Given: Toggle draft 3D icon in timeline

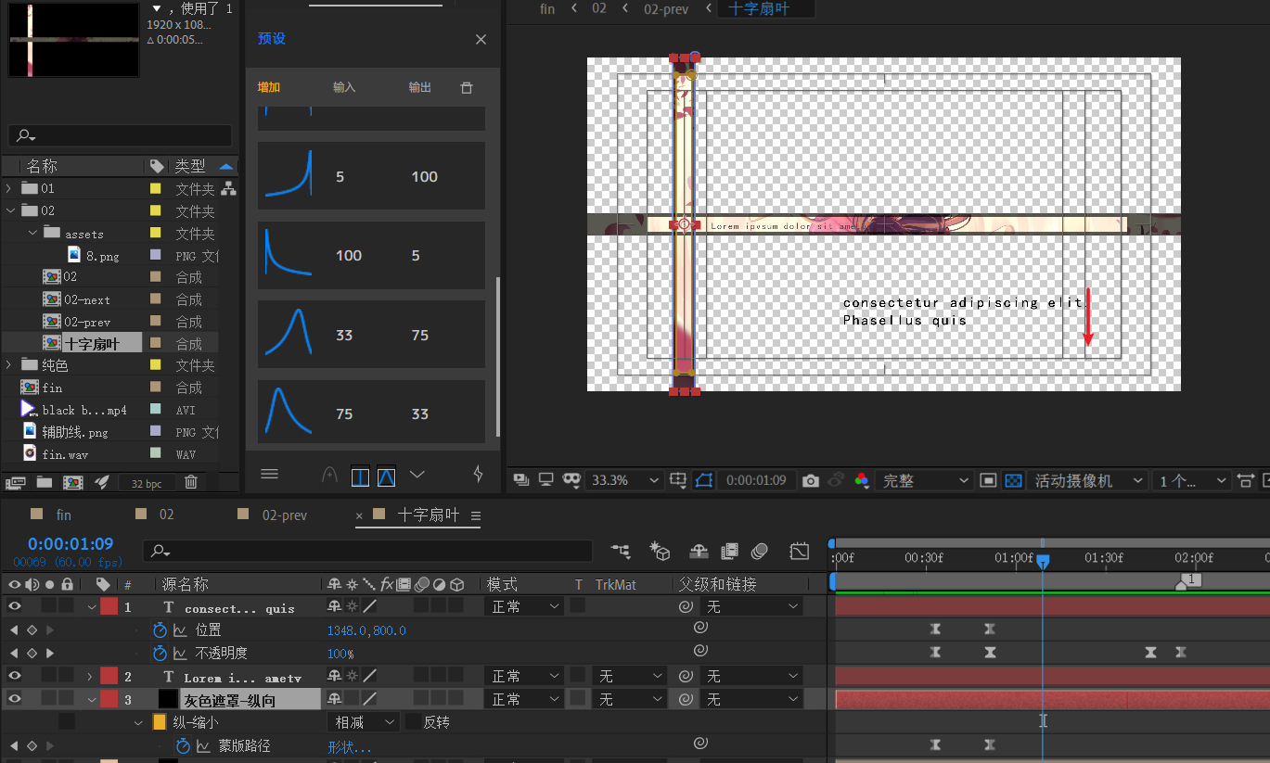Looking at the screenshot, I should tap(660, 552).
